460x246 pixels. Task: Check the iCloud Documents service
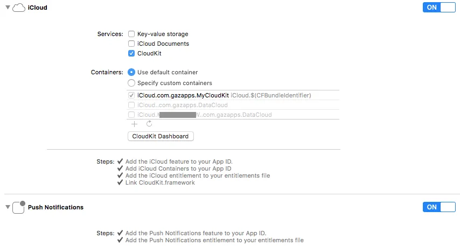tap(131, 44)
